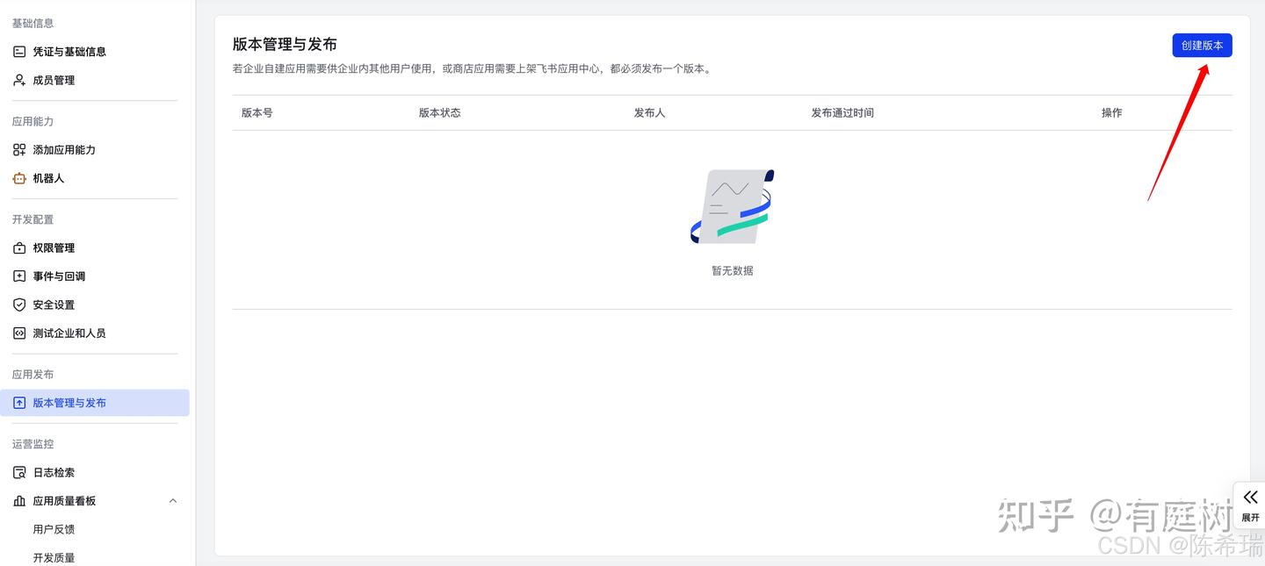This screenshot has height=566, width=1265.
Task: Click the 成员管理 person icon
Action: point(19,80)
